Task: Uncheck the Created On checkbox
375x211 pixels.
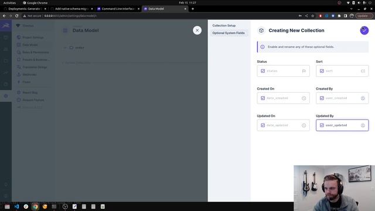Action: point(263,98)
